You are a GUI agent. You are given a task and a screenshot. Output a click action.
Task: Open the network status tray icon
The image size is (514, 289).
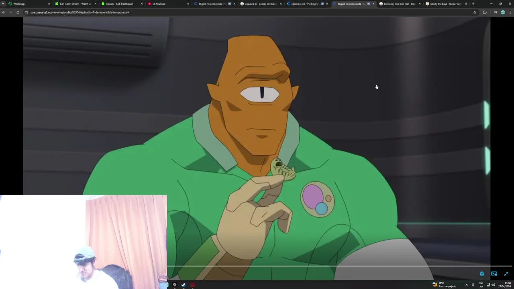click(488, 285)
